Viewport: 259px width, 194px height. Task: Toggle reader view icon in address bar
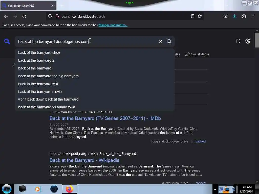(x=192, y=16)
